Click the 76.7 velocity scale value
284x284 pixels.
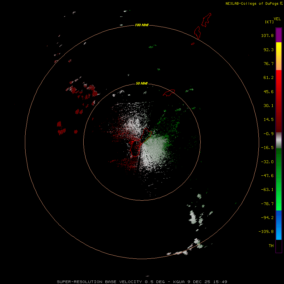click(x=269, y=63)
